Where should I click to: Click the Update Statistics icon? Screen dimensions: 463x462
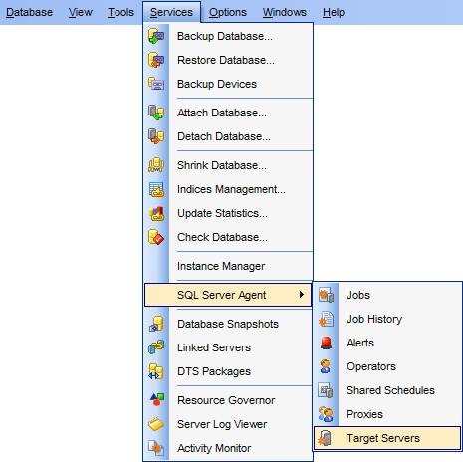(x=156, y=213)
